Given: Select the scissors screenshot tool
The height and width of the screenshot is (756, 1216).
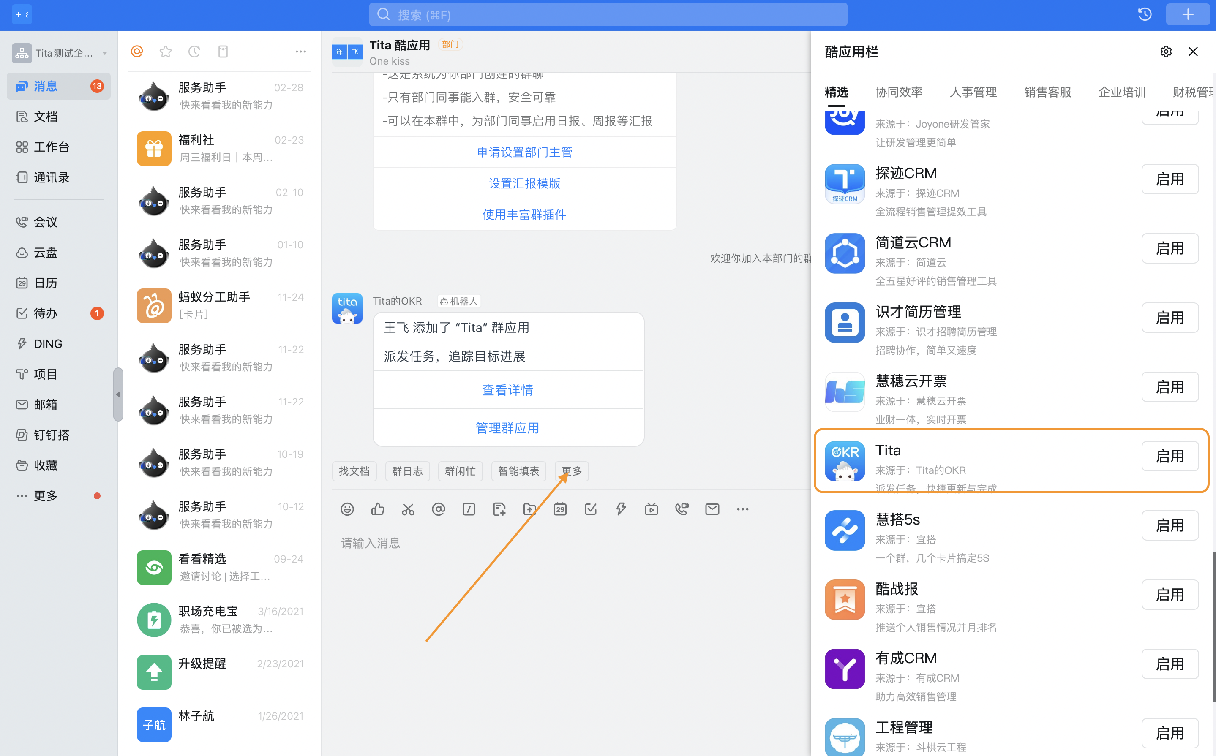Looking at the screenshot, I should pyautogui.click(x=408, y=509).
